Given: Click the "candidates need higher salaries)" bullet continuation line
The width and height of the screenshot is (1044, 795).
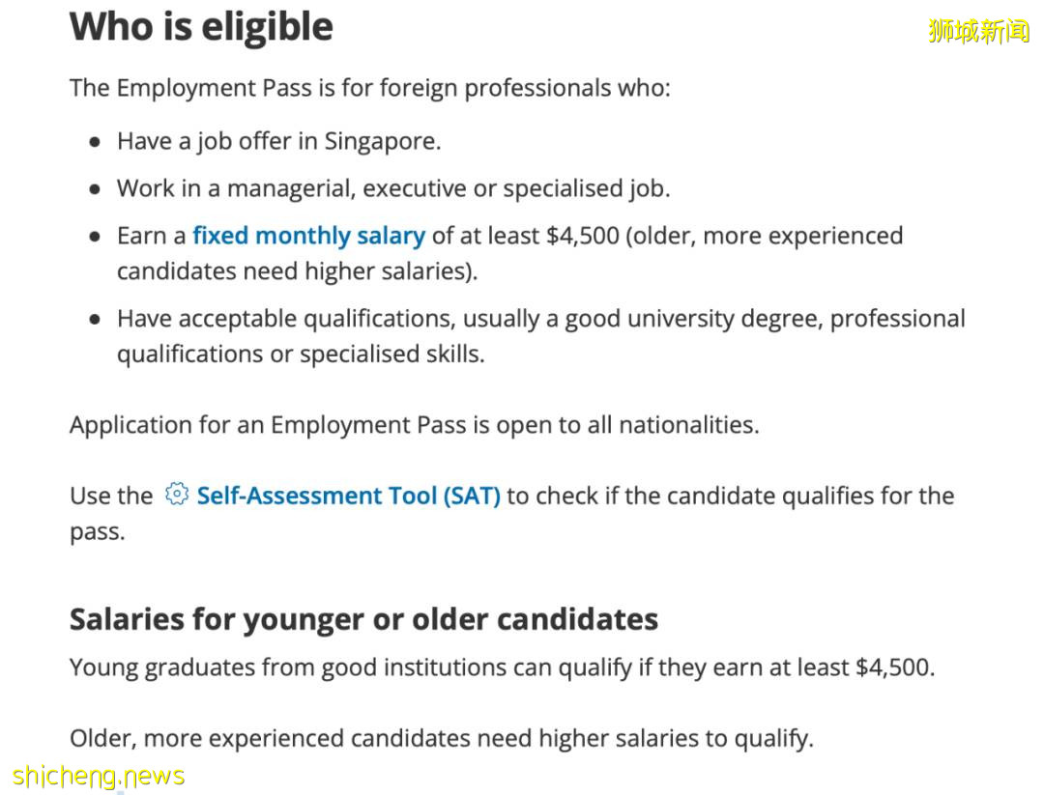Looking at the screenshot, I should (x=297, y=271).
